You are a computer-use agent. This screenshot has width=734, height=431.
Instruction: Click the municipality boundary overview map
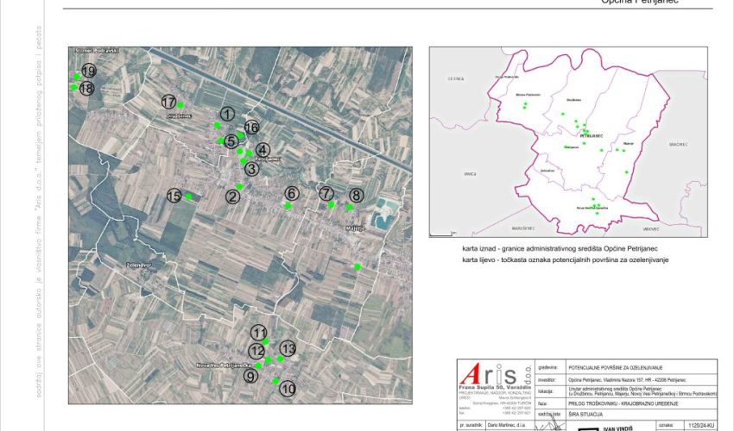(568, 142)
